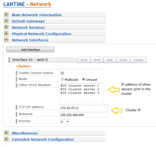Image resolution: width=156 pixels, height=147 pixels.
Task: Click Other IPv4-Member text area
Action: point(82,93)
